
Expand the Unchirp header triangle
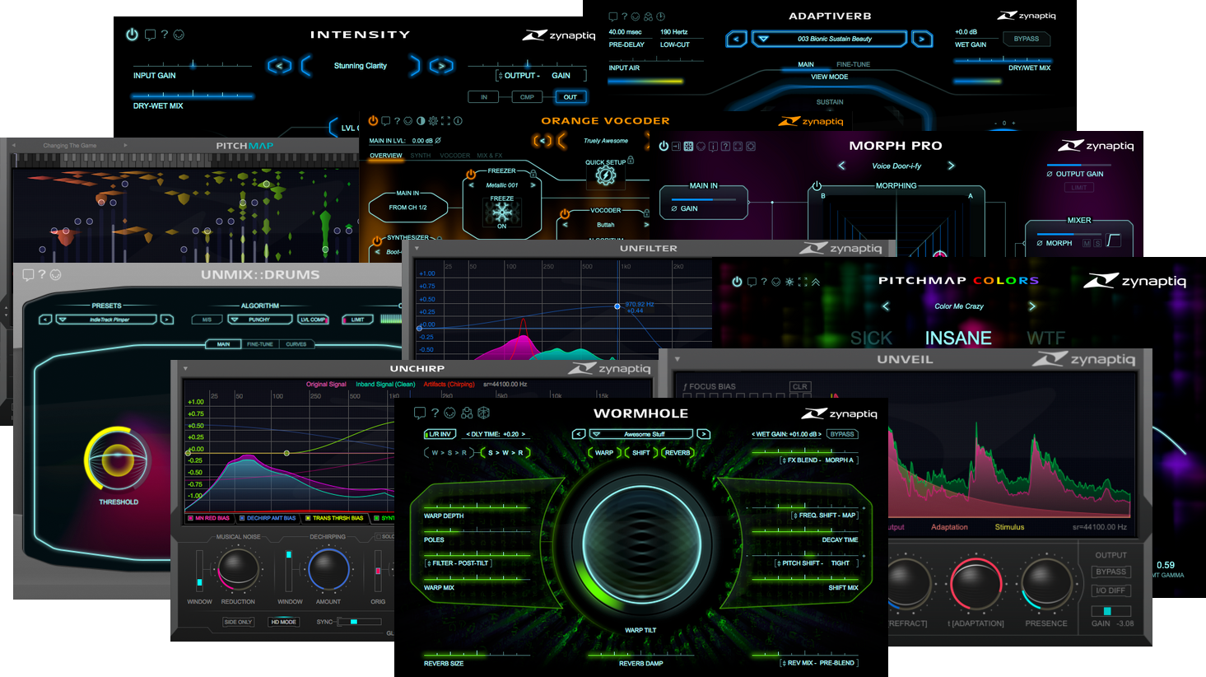[x=186, y=369]
